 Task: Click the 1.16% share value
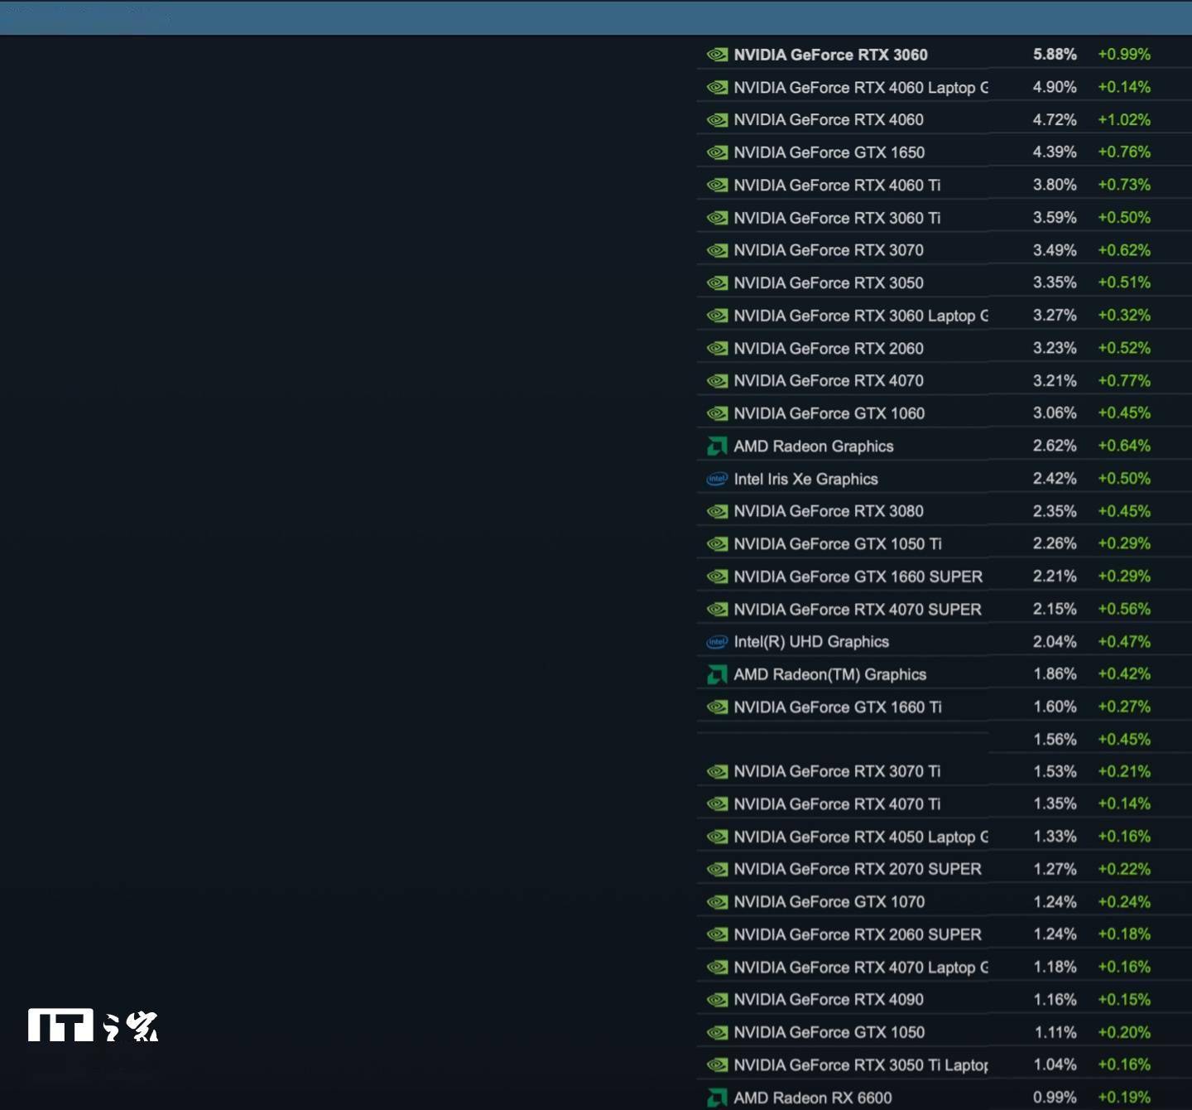[x=1055, y=1000]
